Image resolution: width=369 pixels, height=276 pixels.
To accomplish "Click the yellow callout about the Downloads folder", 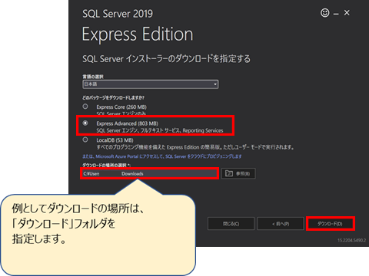I will click(98, 235).
